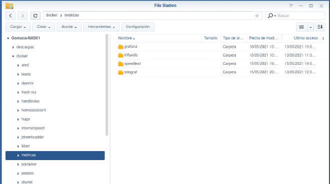Select internetspeed in the folder tree

click(33, 128)
